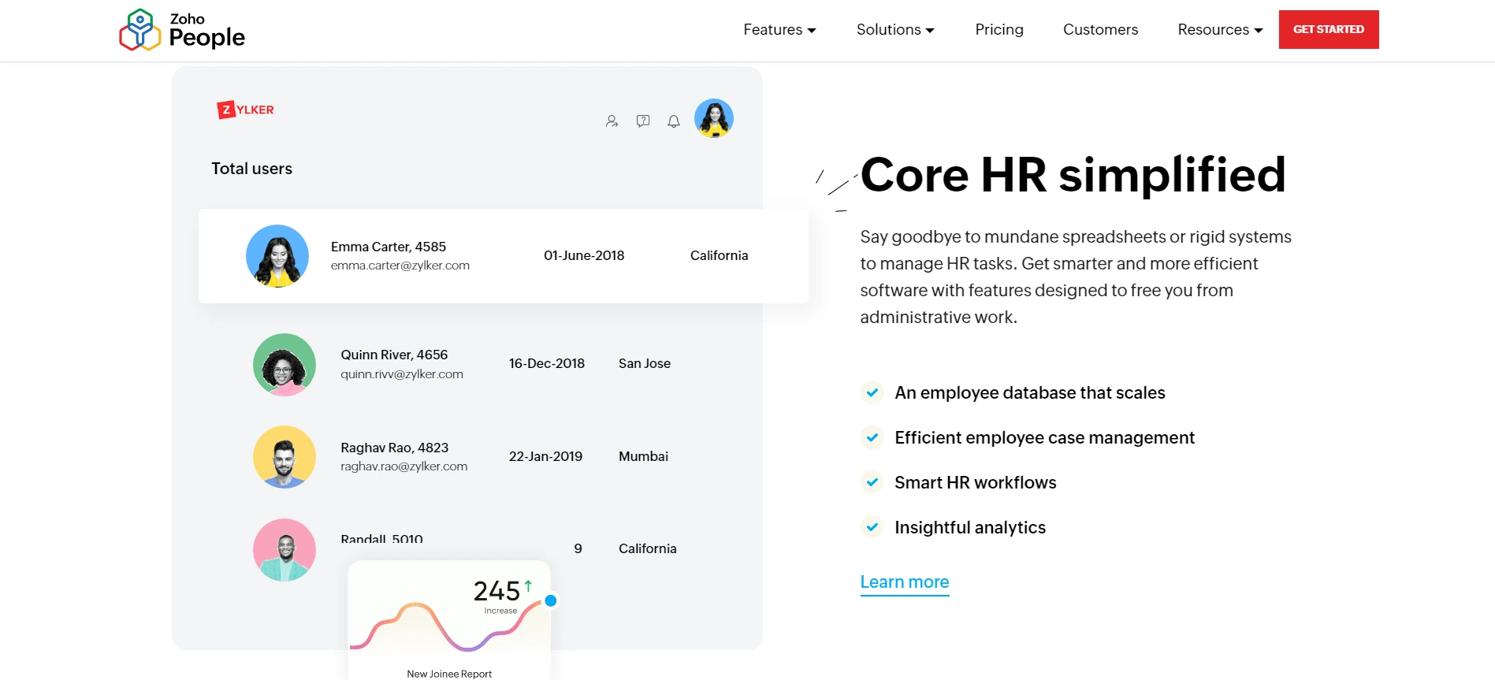
Task: Click the checkmark beside 'Efficient employee case management'
Action: [x=872, y=437]
